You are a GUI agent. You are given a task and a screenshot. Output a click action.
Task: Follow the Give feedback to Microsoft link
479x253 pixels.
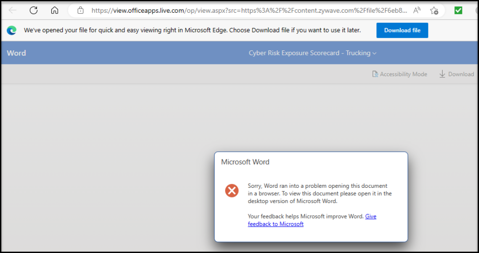(x=312, y=220)
